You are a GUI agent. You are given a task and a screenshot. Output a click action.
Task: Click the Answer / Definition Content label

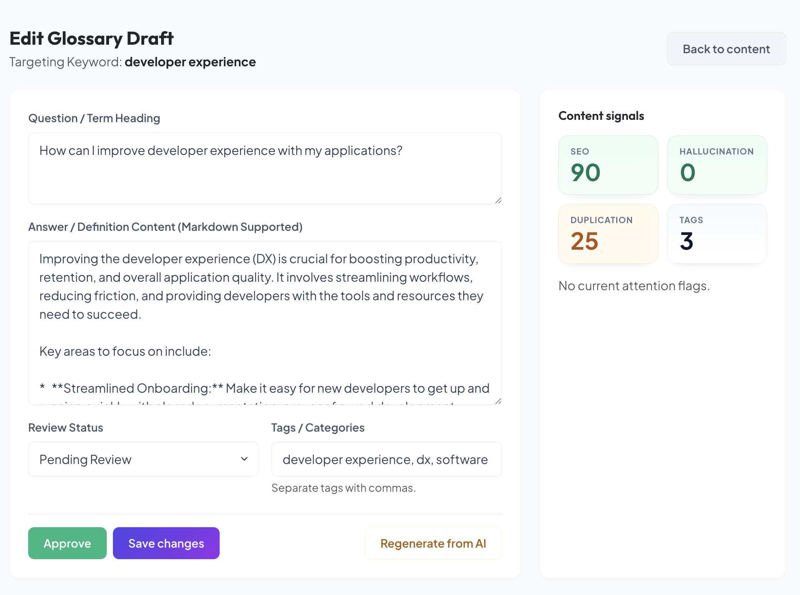click(x=165, y=227)
